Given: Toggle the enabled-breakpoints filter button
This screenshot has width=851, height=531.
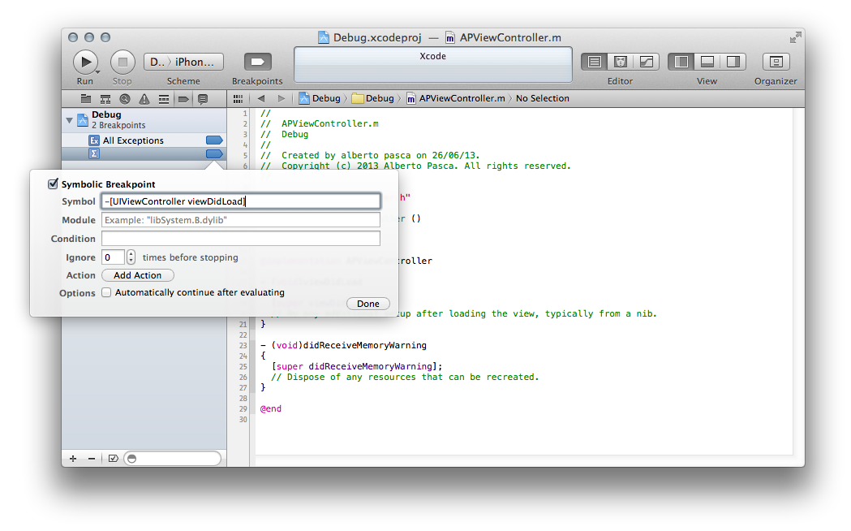Looking at the screenshot, I should click(x=113, y=459).
